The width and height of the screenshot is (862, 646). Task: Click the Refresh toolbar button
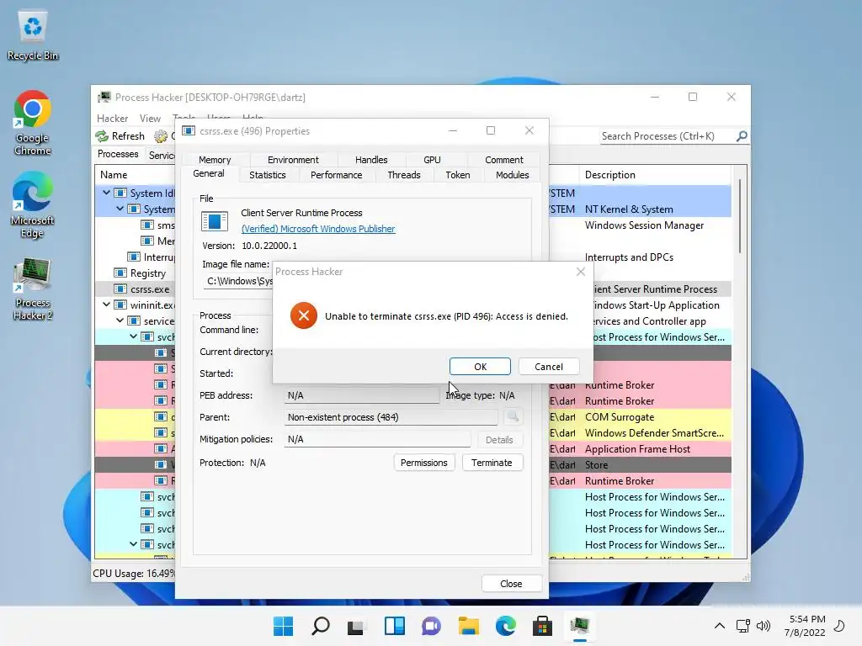pyautogui.click(x=120, y=135)
